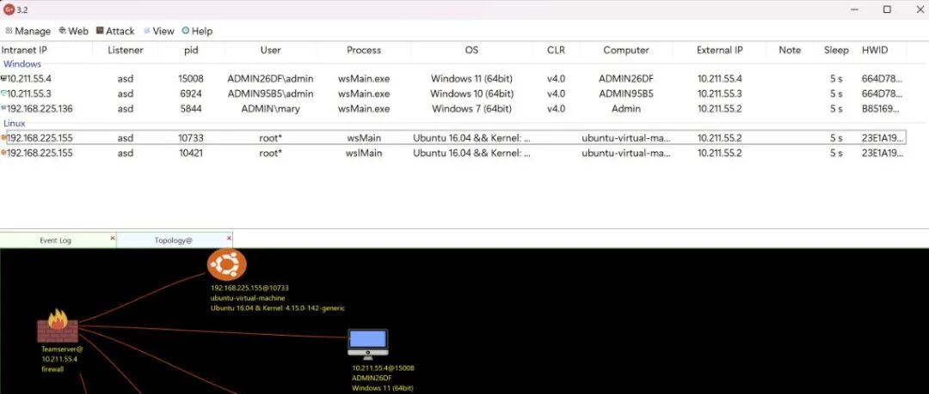Click pid 15008 cell
This screenshot has width=929, height=394.
(191, 79)
